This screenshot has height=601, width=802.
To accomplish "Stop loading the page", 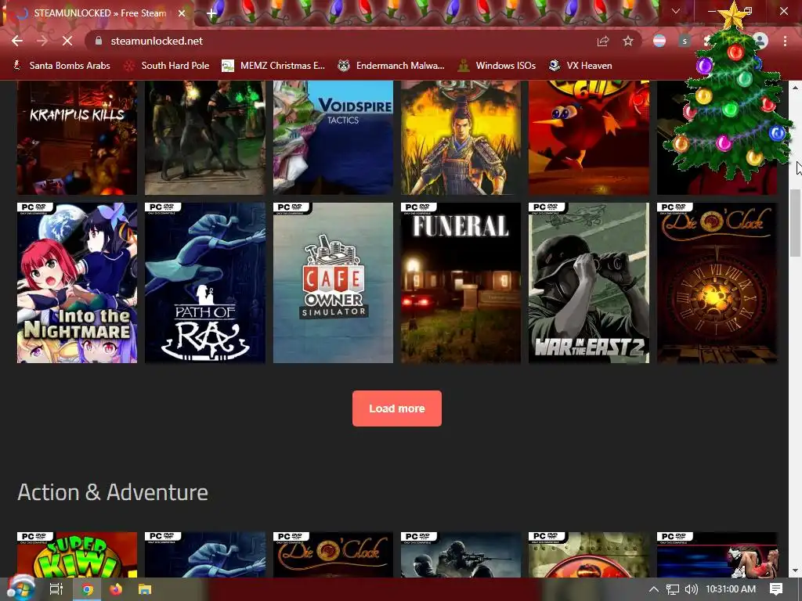I will coord(67,41).
